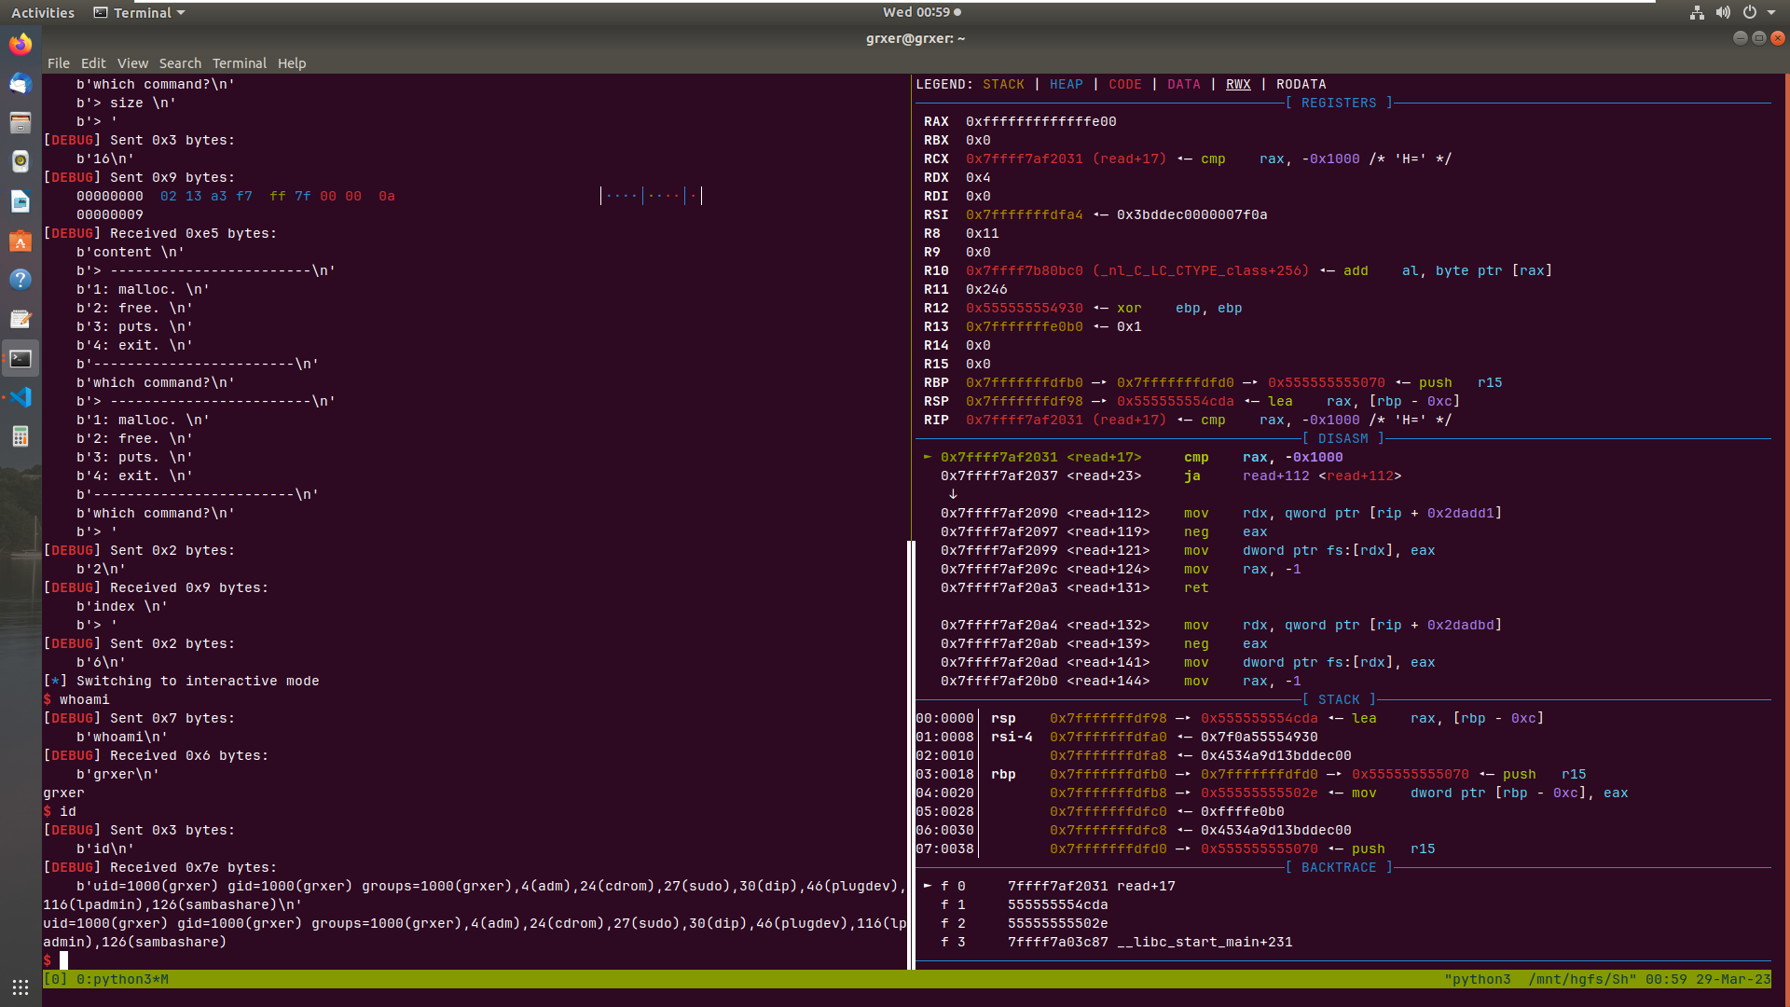Open the volume icon in top bar
Viewport: 1790px width, 1007px height.
(x=1723, y=12)
